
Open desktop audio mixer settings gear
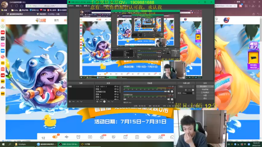[x=172, y=91]
